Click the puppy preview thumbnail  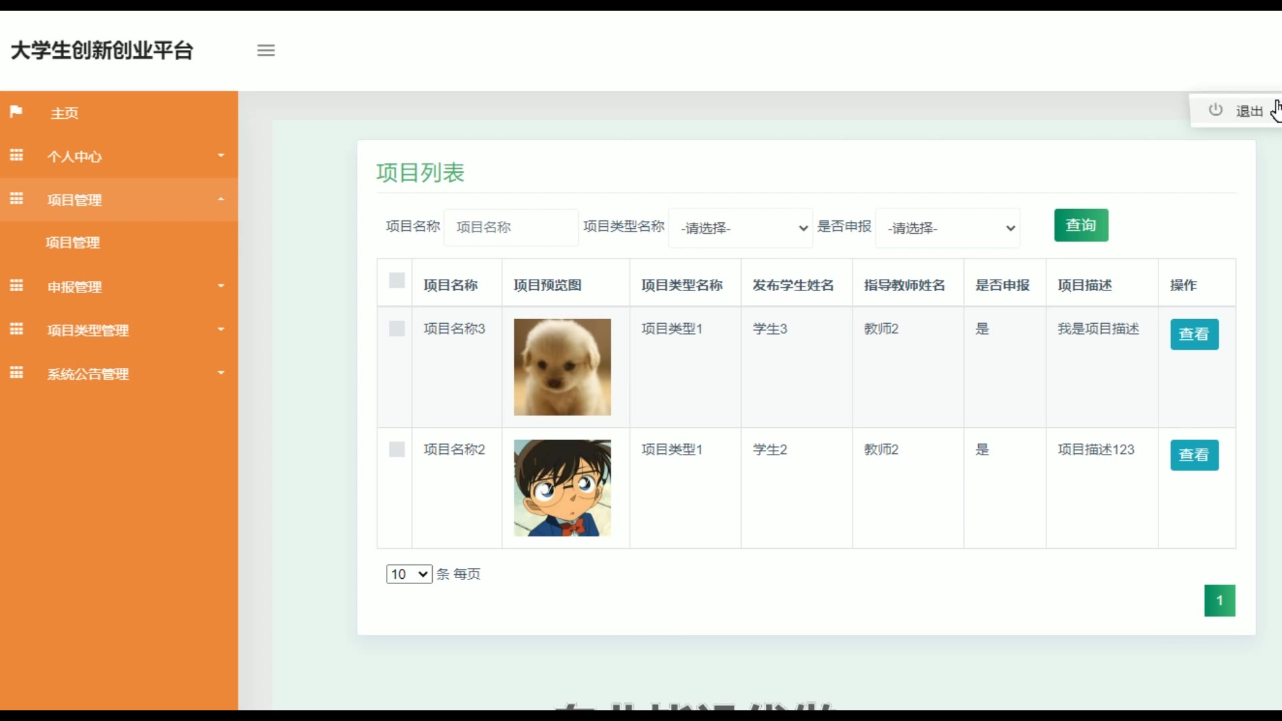[562, 367]
